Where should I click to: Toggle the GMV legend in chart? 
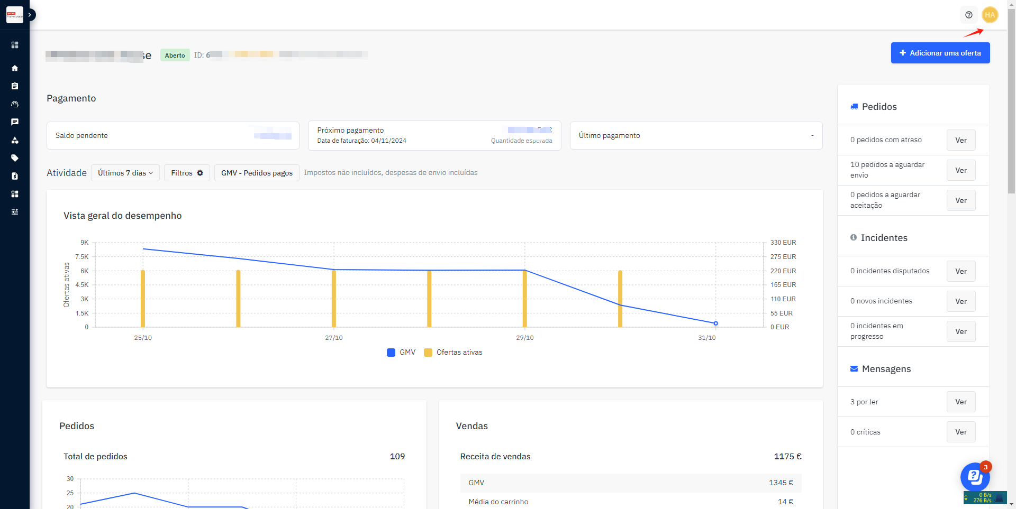tap(401, 353)
